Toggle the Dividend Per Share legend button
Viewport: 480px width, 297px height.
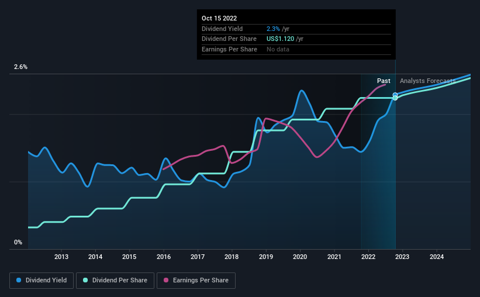[x=115, y=280]
